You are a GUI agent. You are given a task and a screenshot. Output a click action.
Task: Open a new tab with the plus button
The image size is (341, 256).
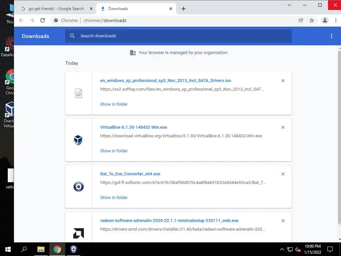pyautogui.click(x=183, y=9)
